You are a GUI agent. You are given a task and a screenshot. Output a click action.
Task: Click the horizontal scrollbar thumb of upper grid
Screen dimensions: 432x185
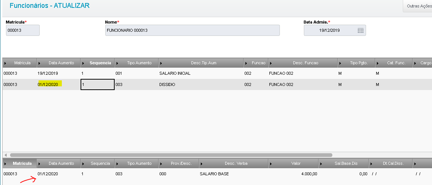pos(171,155)
